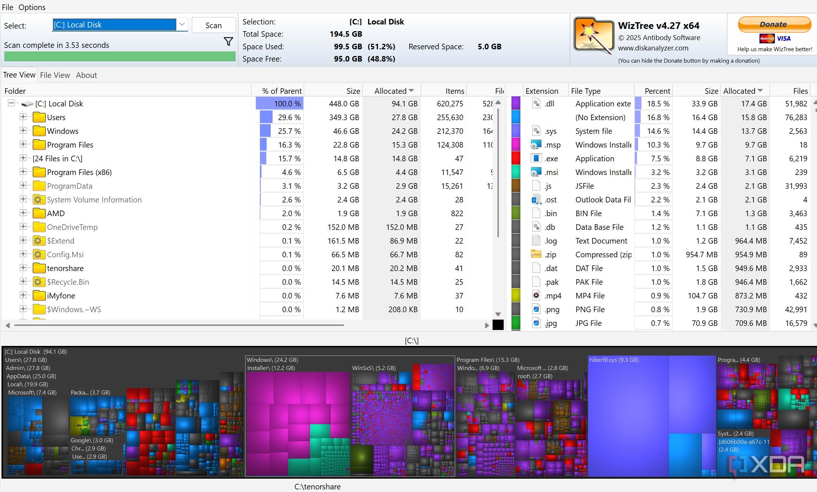Open the drive selection dropdown
Image resolution: width=817 pixels, height=492 pixels.
(182, 25)
